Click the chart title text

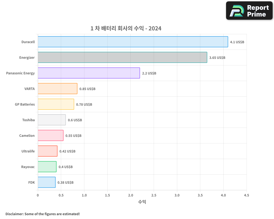point(125,28)
